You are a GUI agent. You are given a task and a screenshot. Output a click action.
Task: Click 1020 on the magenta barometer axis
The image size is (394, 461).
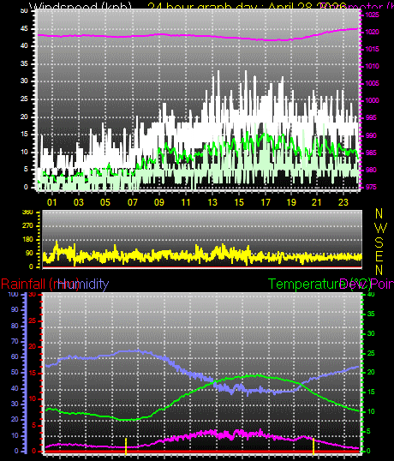372,32
